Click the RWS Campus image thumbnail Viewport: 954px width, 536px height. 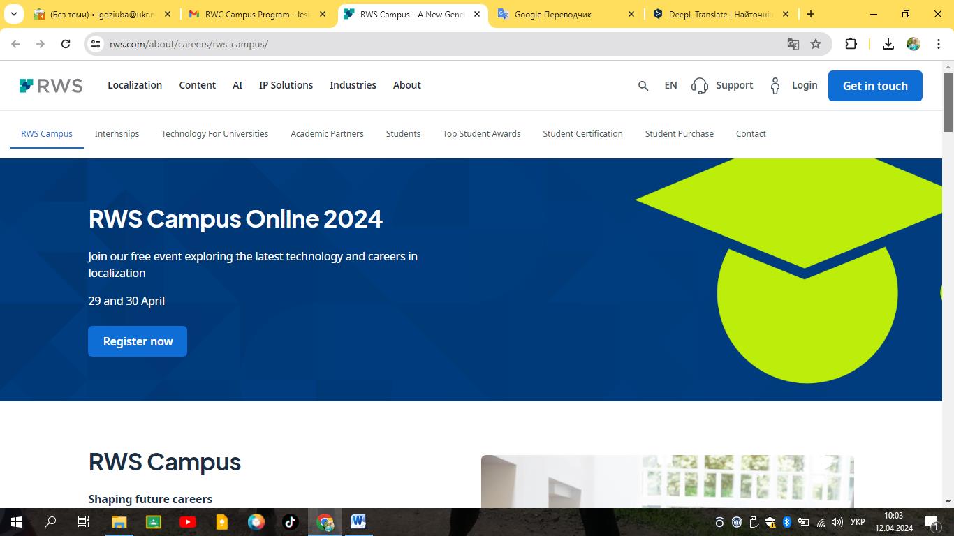click(667, 482)
